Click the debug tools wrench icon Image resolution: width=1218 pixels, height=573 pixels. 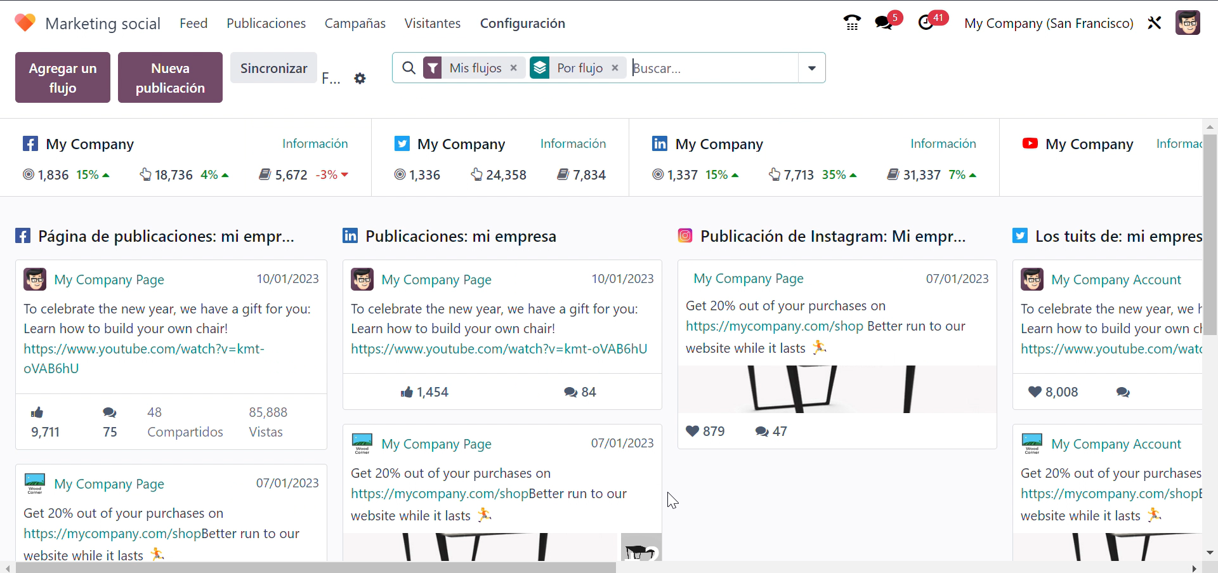pos(1155,23)
